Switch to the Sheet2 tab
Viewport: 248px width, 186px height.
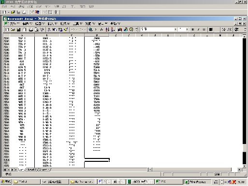(x=31, y=170)
